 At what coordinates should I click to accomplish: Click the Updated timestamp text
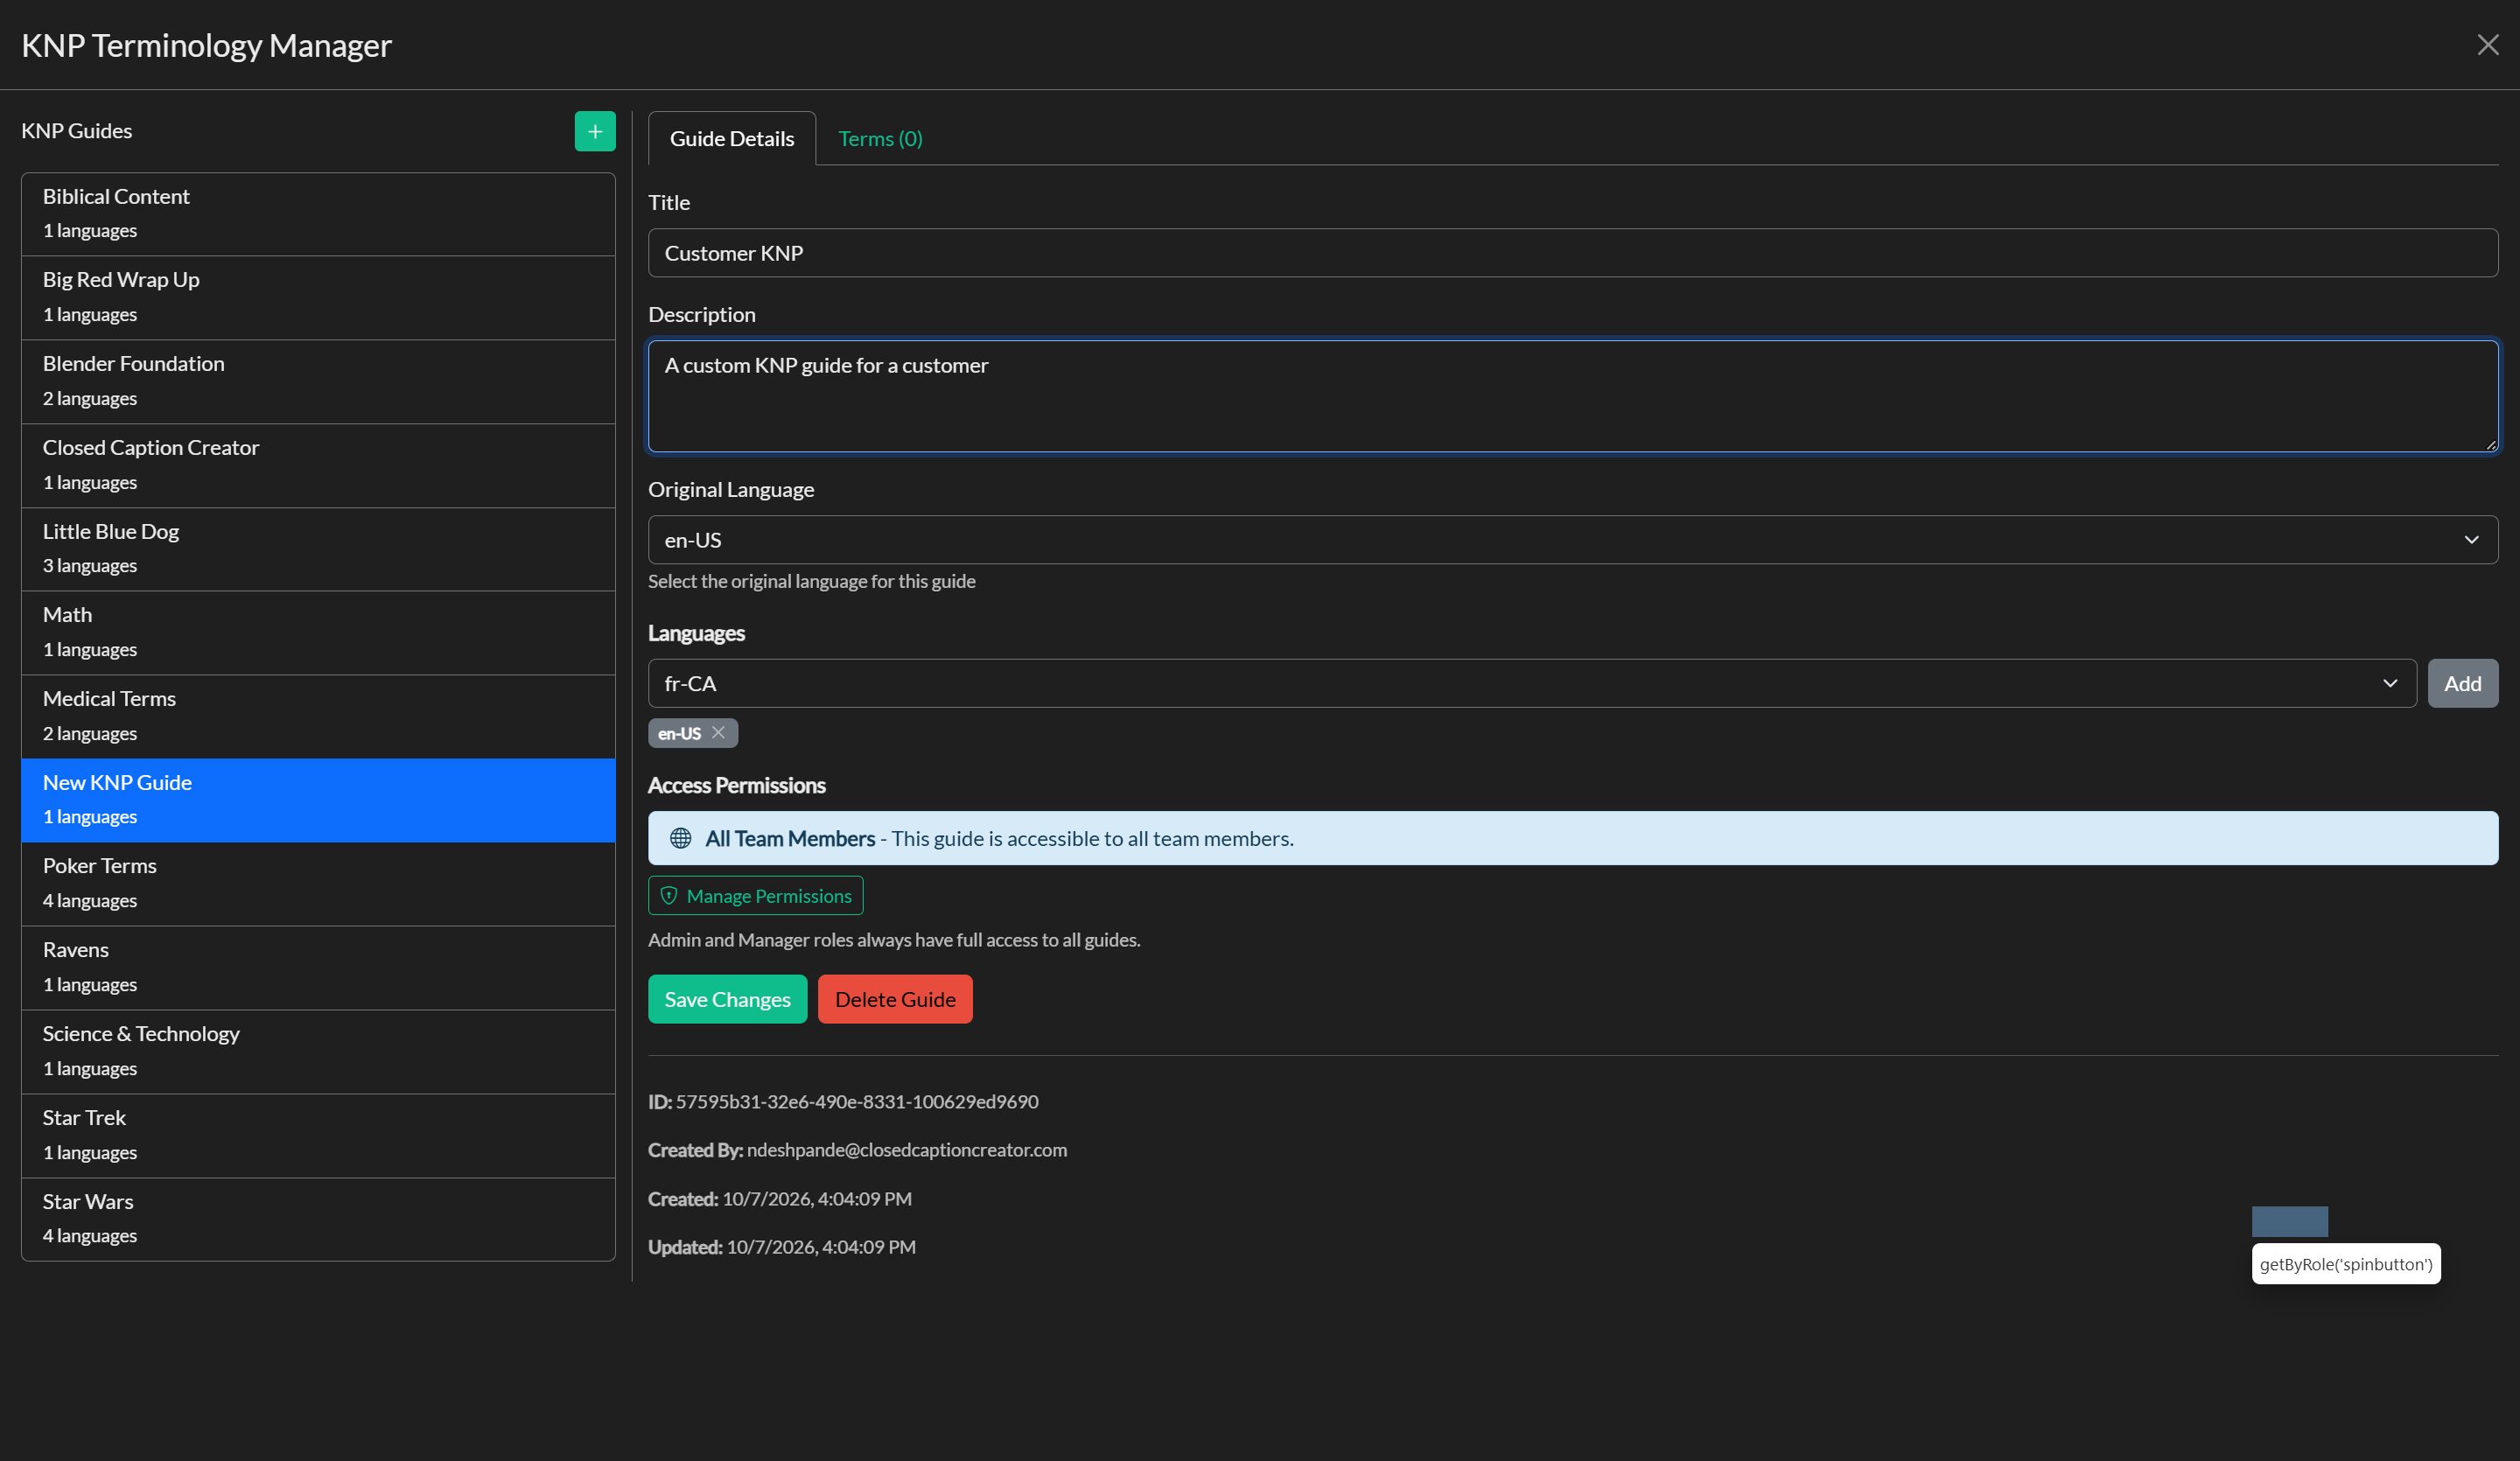click(x=821, y=1247)
